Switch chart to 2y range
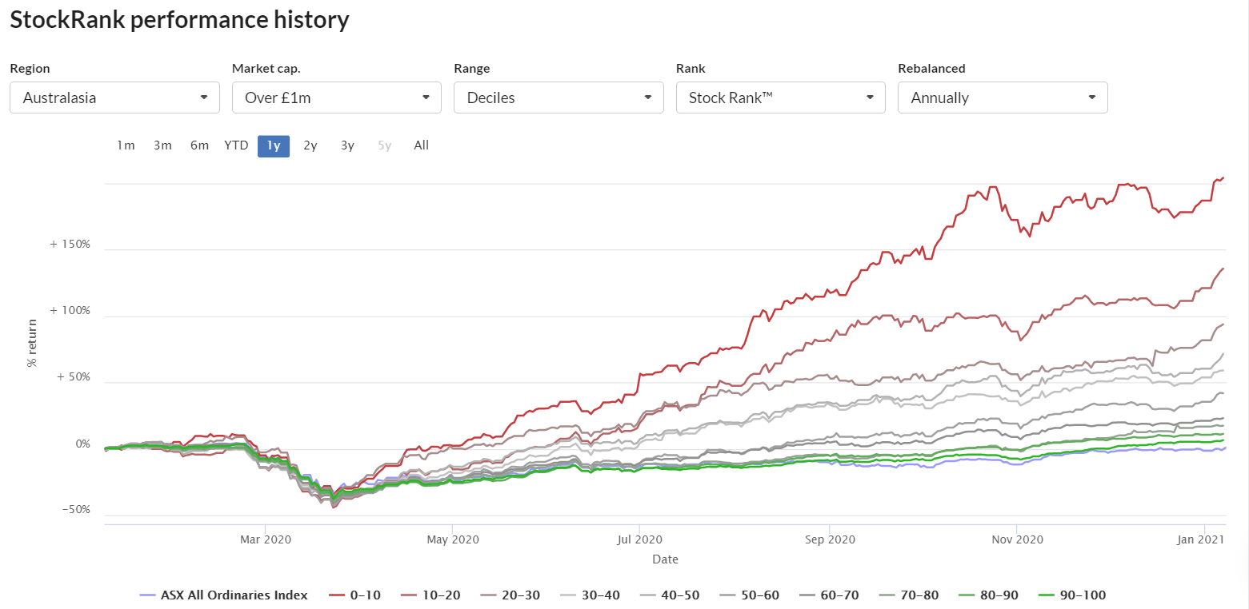 coord(310,145)
